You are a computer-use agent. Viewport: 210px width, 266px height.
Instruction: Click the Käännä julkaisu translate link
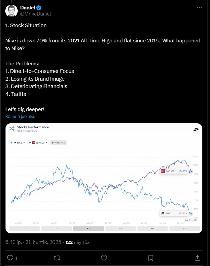(20, 117)
